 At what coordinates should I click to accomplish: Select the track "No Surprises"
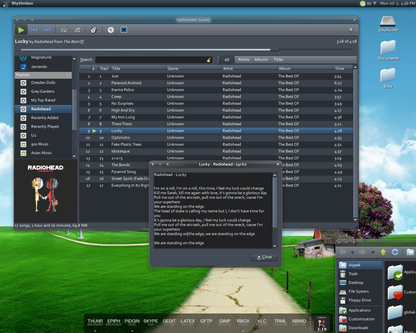click(x=216, y=103)
